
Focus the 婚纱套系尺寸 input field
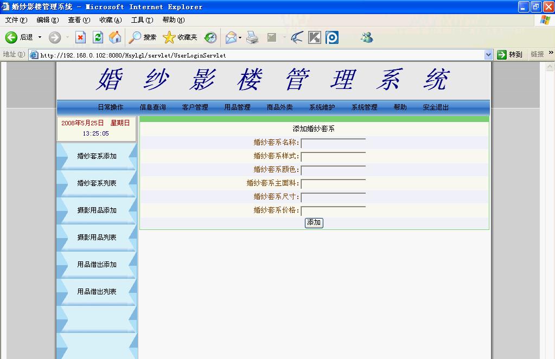(x=333, y=197)
